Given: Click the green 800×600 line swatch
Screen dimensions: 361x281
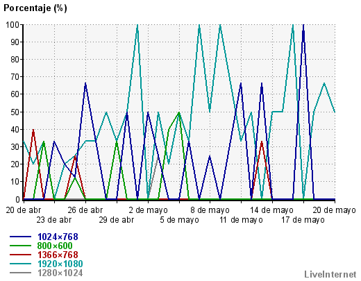Looking at the screenshot, I should pos(20,246).
